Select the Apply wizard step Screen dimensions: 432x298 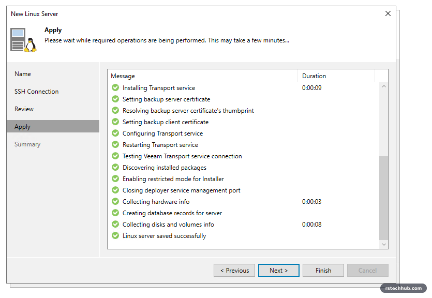tap(53, 126)
